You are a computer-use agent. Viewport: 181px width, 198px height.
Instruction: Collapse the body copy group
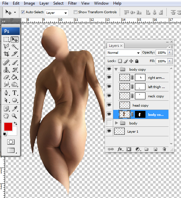tap(116, 69)
